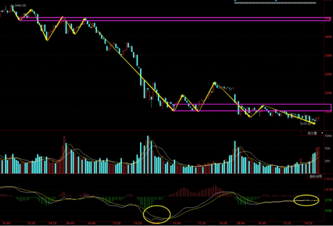
Task: Click the 3315.42 low price label
Action: pyautogui.click(x=305, y=123)
